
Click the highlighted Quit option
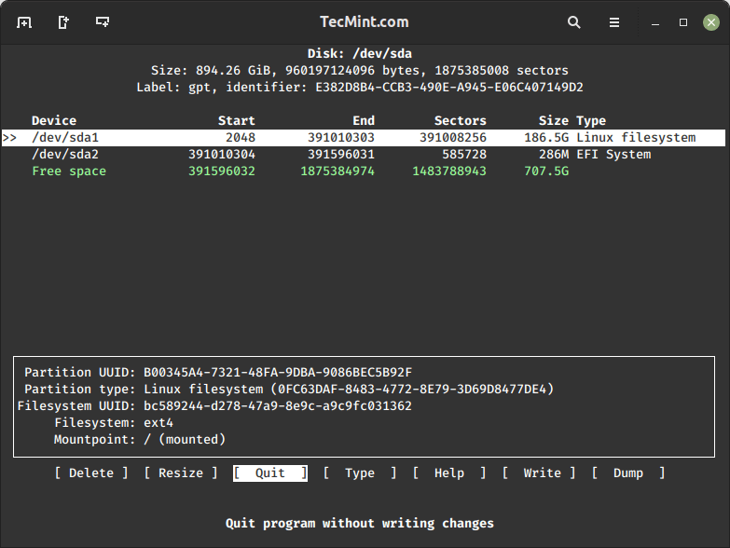tap(270, 473)
